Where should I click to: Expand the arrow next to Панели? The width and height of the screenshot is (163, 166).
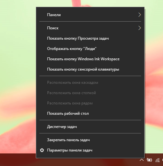point(139,15)
